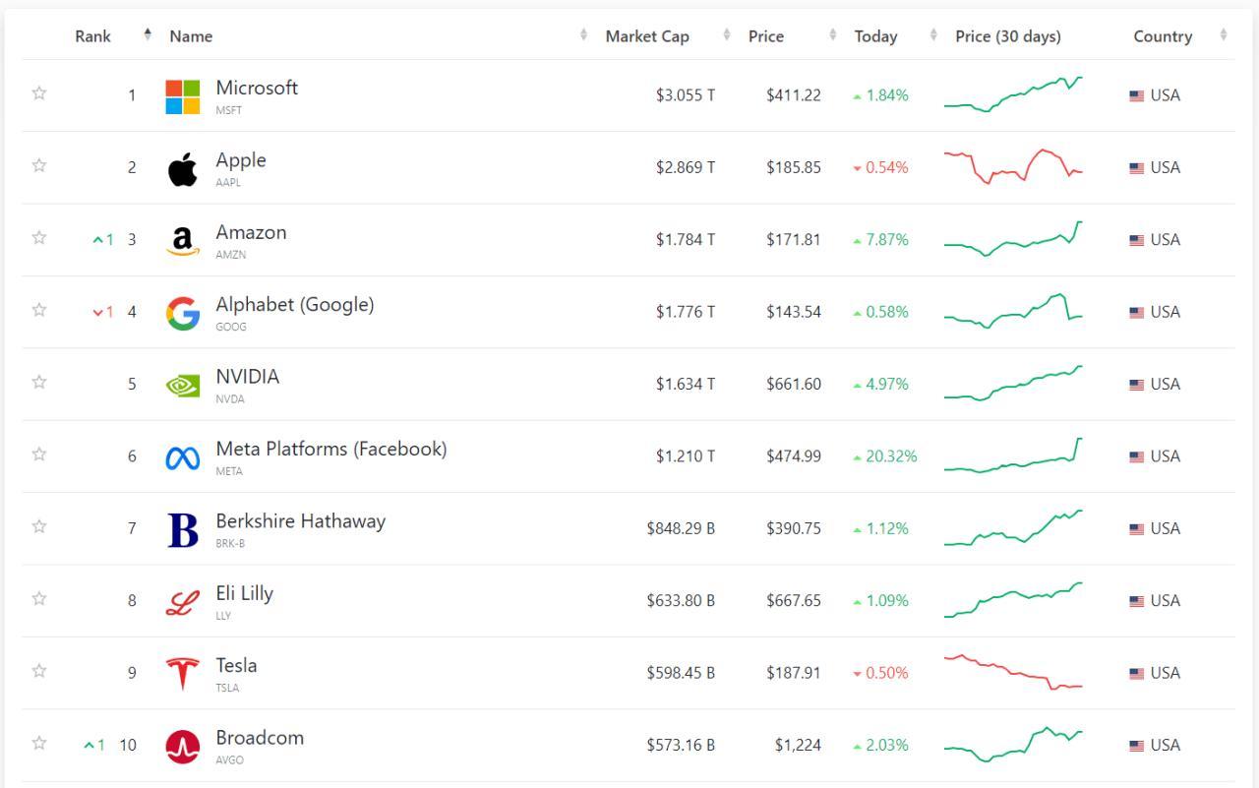1259x788 pixels.
Task: Click the Price (30 days) column header
Action: point(1008,36)
